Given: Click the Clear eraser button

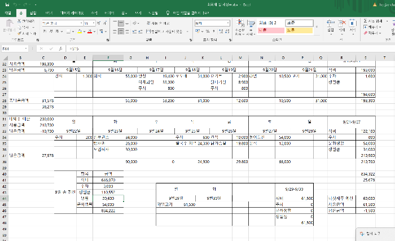Looking at the screenshot, I should tap(372, 33).
